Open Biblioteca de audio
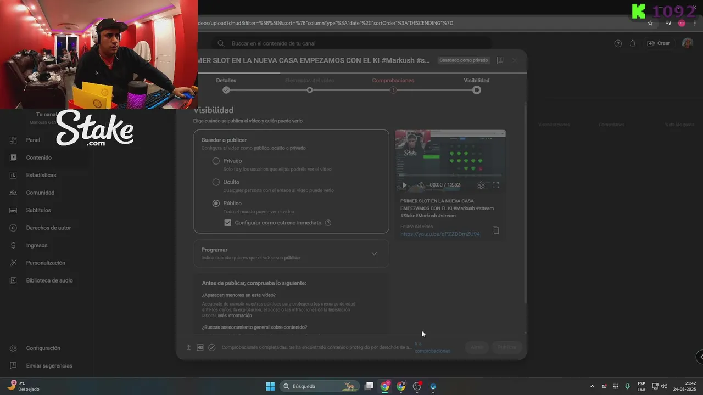This screenshot has width=703, height=395. click(49, 280)
